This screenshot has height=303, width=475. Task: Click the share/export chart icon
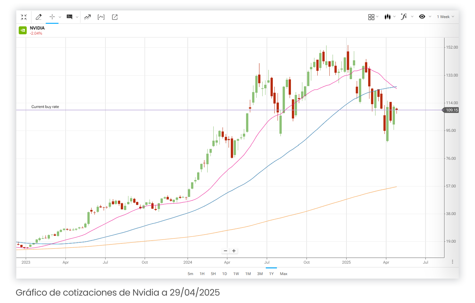pyautogui.click(x=115, y=17)
